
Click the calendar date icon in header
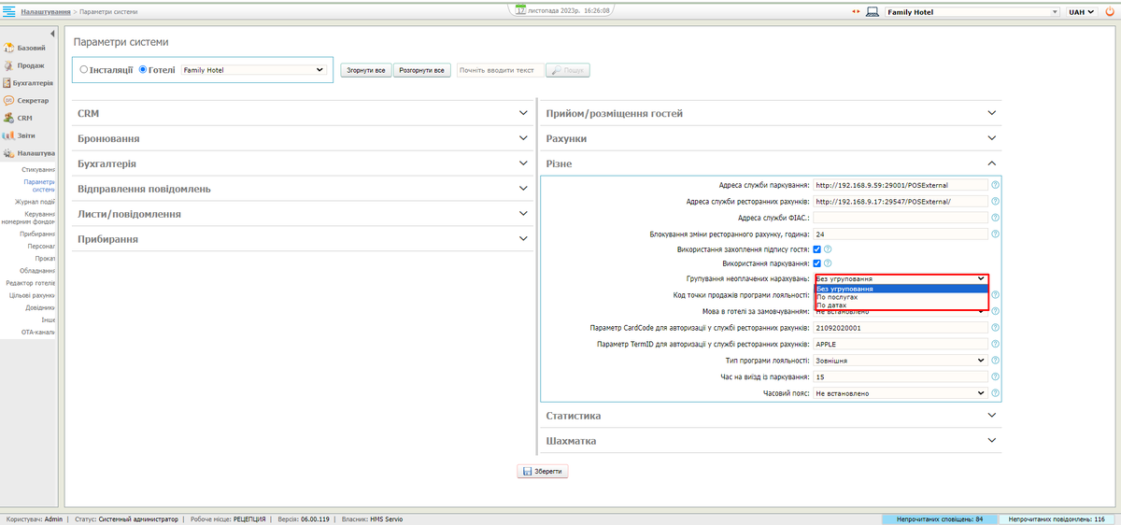520,9
